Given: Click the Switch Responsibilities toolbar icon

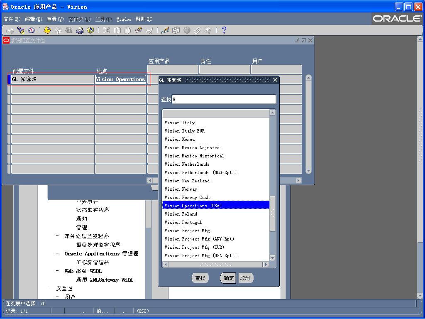Looking at the screenshot, I should pos(69,30).
